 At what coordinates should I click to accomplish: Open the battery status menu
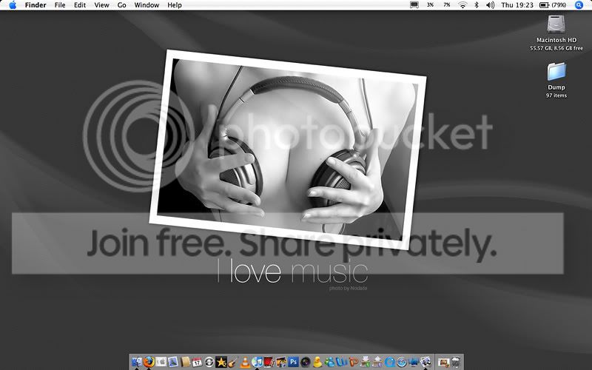(x=553, y=5)
